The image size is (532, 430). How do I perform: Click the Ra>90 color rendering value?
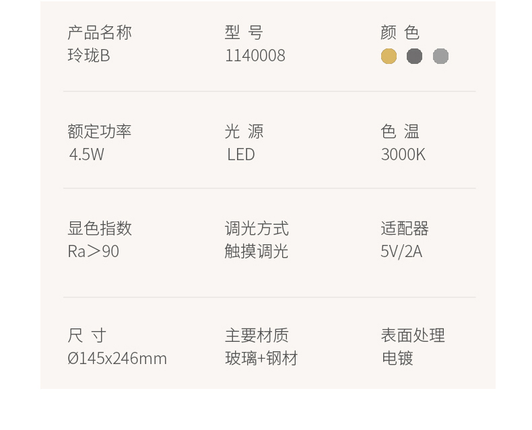(93, 252)
